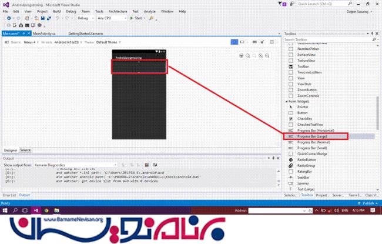Select the Pointer tool in Toolbox

302,106
